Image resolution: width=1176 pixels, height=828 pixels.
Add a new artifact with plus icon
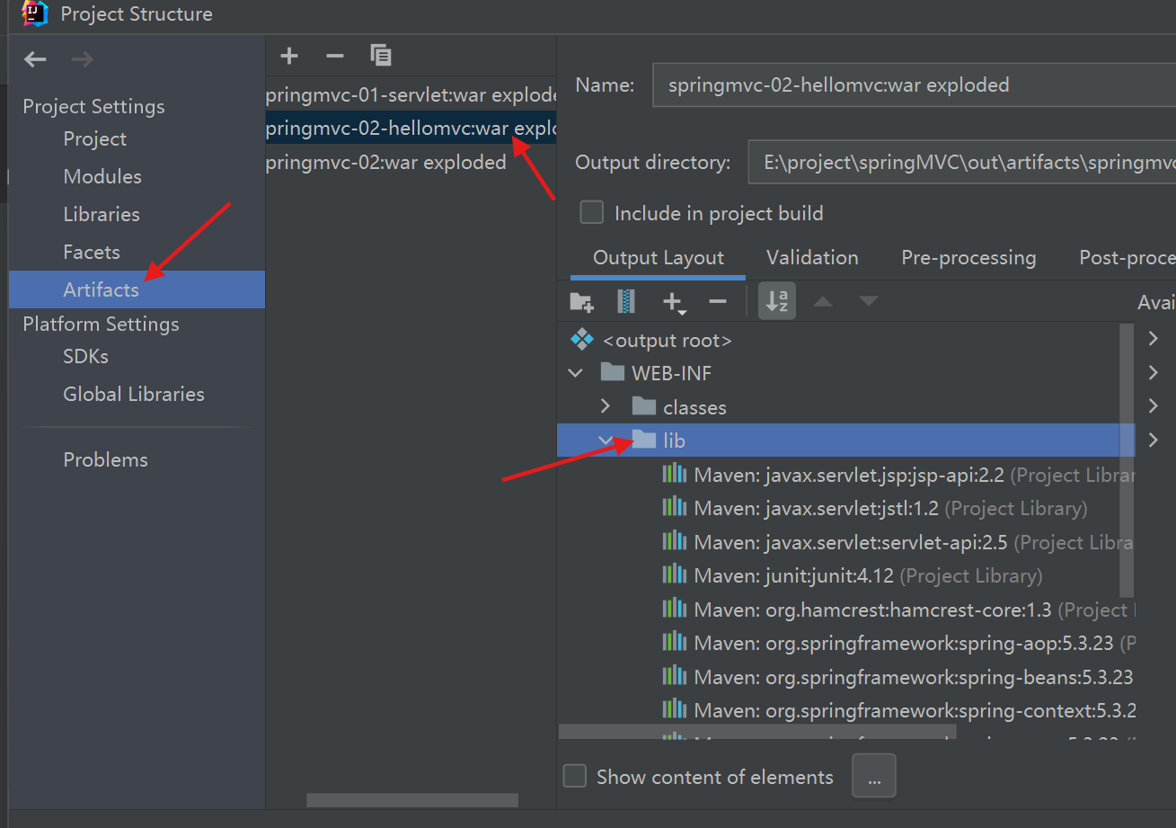[288, 56]
